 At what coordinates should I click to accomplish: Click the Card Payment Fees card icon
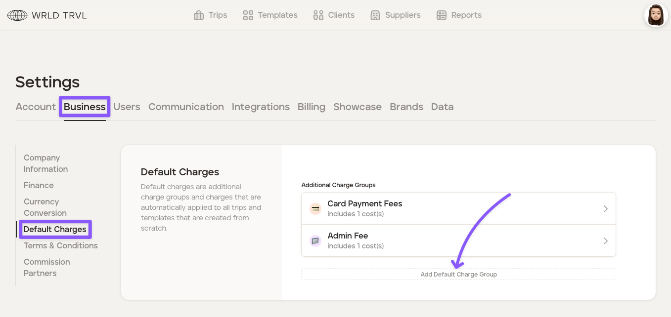point(315,209)
